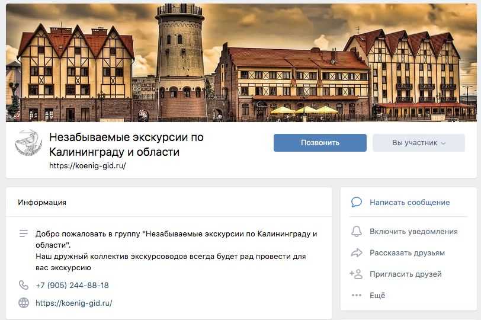
Task: Open the group avatar image
Action: click(28, 143)
